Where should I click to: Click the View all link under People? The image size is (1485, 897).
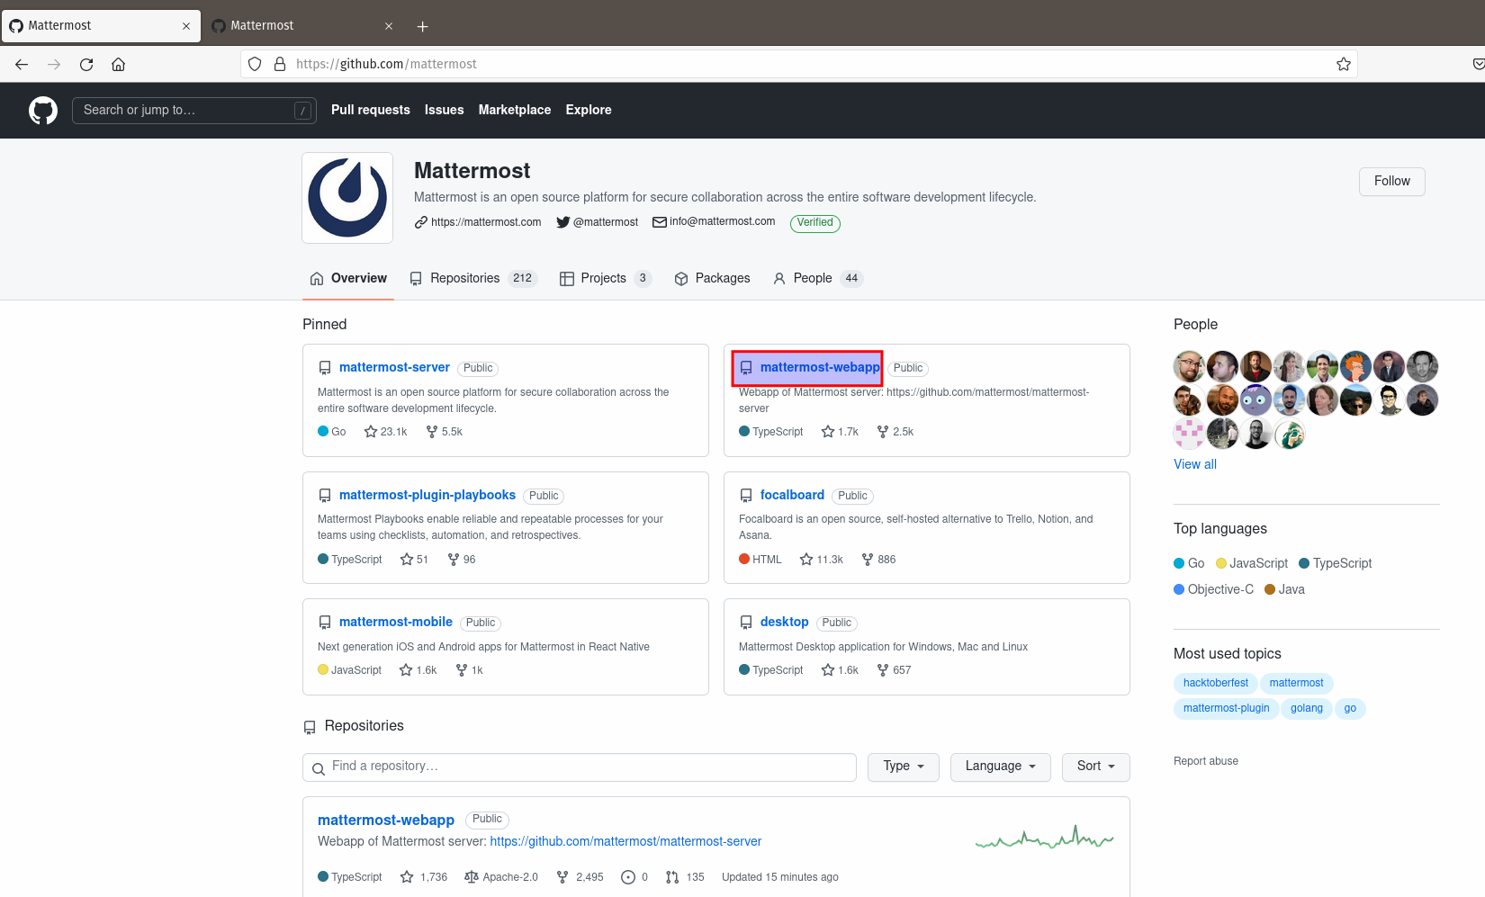1194,464
